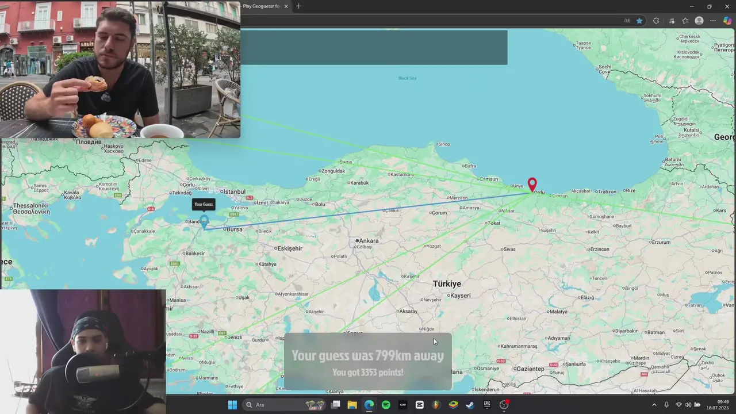Click the Çanakkale label on the map
This screenshot has width=736, height=414.
(x=143, y=231)
